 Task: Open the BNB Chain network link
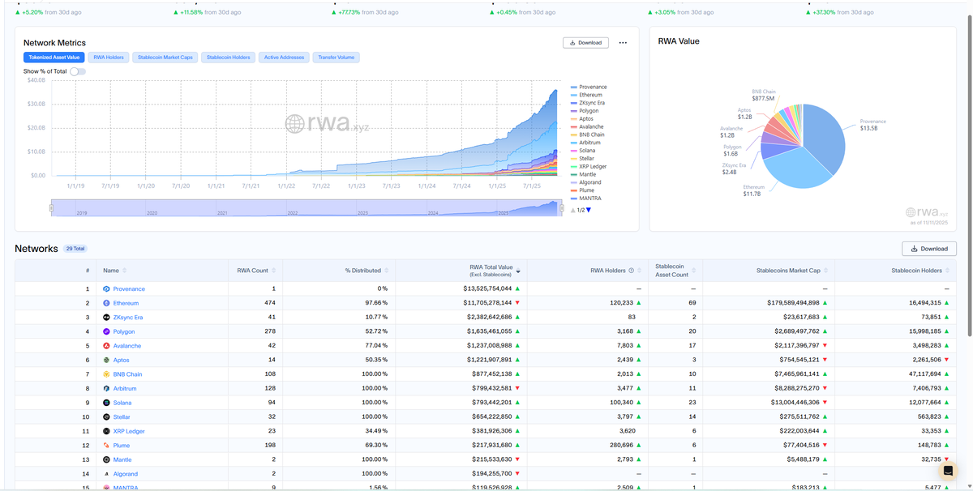(127, 374)
